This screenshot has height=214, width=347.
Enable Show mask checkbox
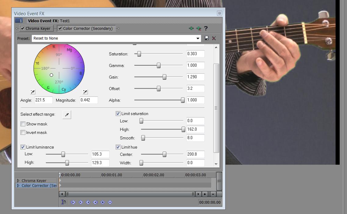point(23,124)
